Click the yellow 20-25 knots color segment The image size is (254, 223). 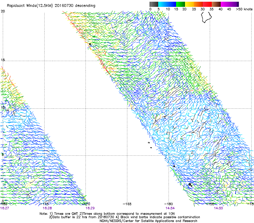point(189,4)
